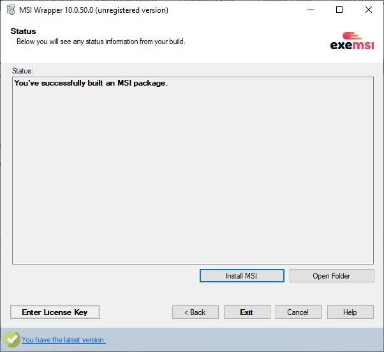Click the exemsi logo

click(x=352, y=41)
